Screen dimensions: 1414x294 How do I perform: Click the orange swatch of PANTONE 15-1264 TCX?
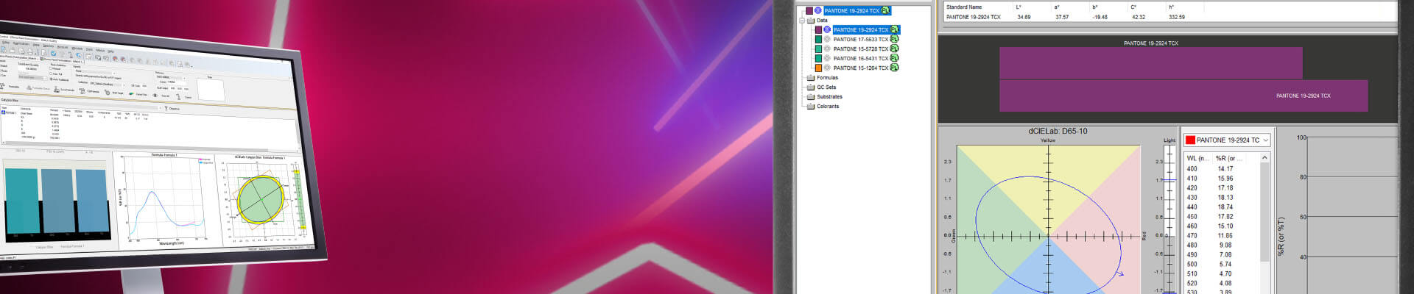pyautogui.click(x=818, y=68)
